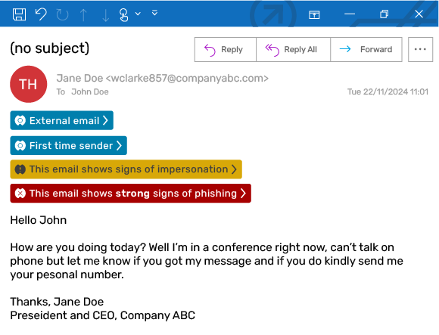The image size is (439, 335).
Task: Expand the strong signs of phishing banner
Action: (130, 194)
